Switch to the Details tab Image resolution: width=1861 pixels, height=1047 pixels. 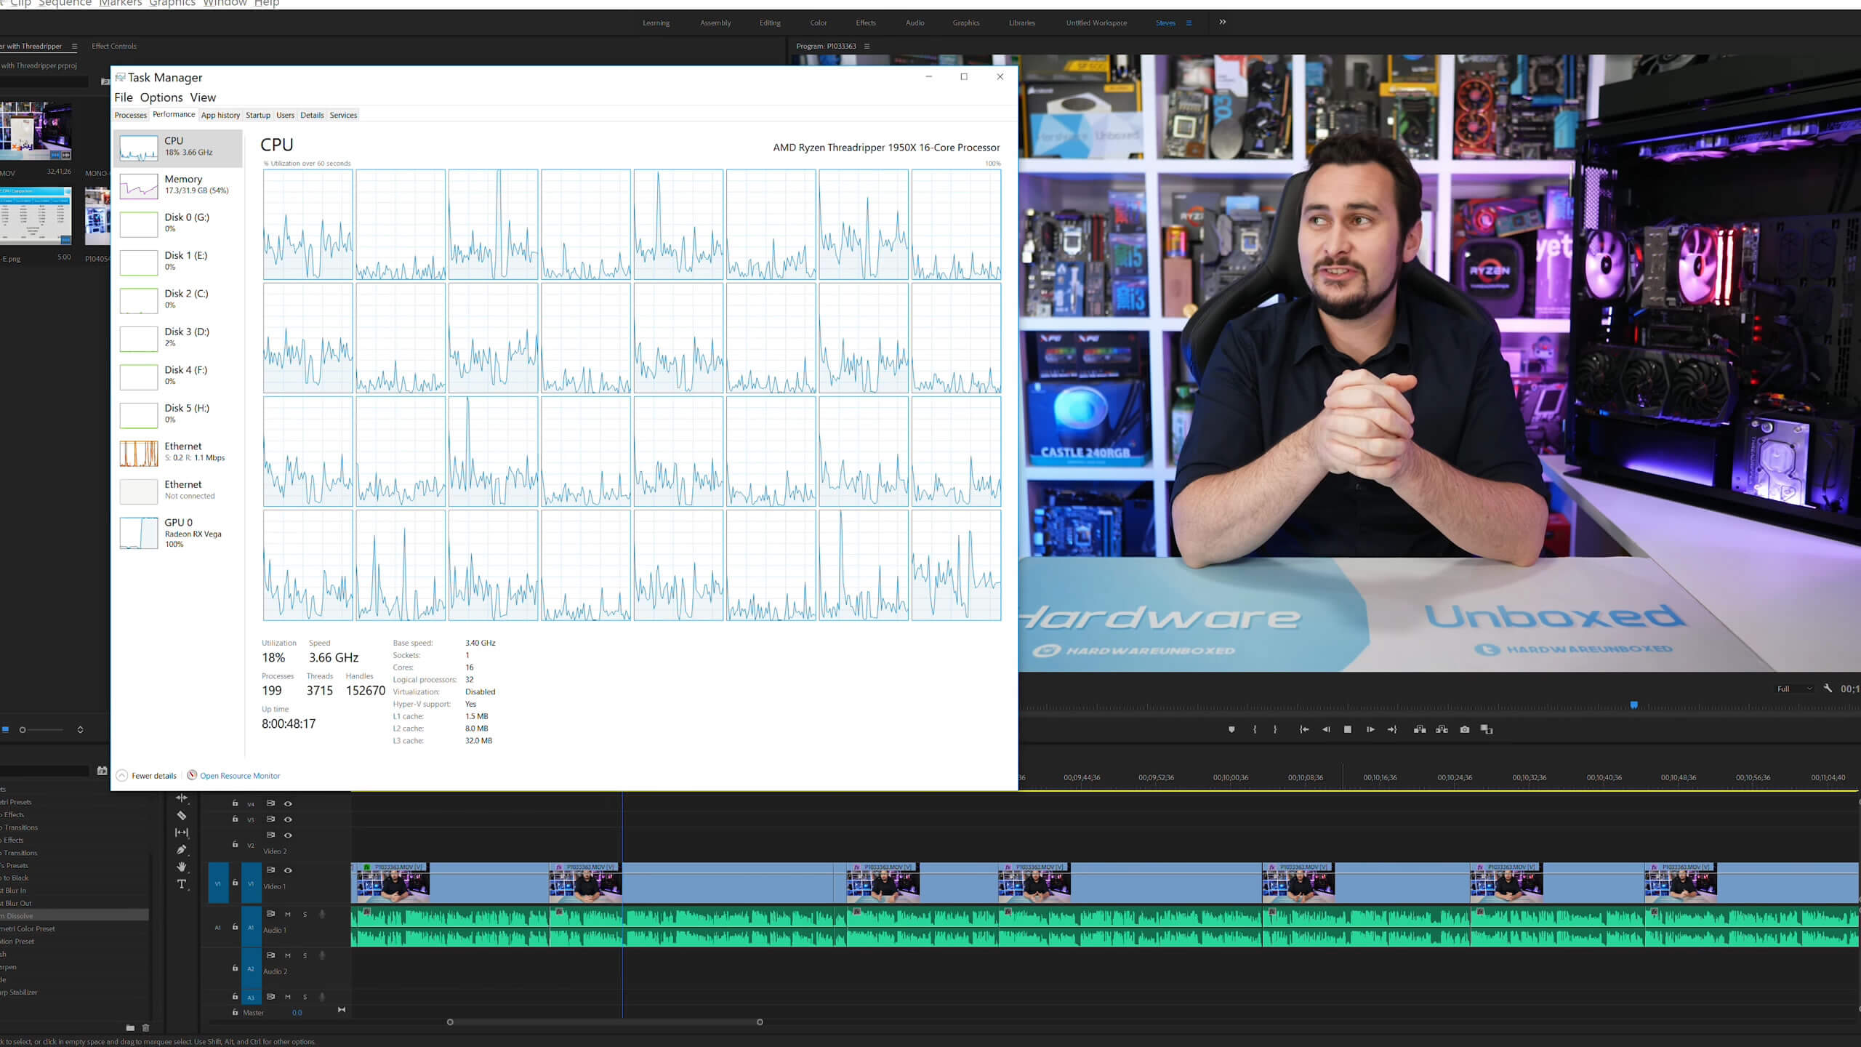pyautogui.click(x=312, y=115)
